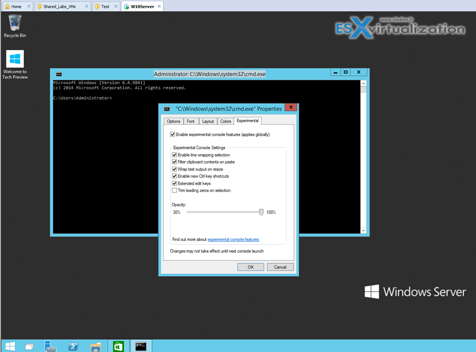The height and width of the screenshot is (352, 476).
Task: Close the Administrator cmd window
Action: click(359, 72)
